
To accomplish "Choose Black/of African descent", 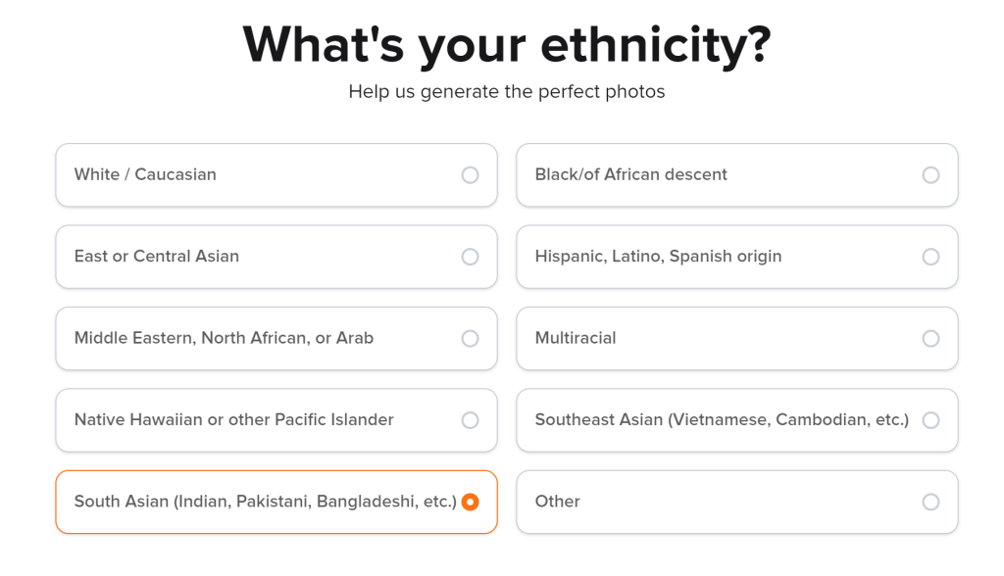I will pyautogui.click(x=737, y=175).
